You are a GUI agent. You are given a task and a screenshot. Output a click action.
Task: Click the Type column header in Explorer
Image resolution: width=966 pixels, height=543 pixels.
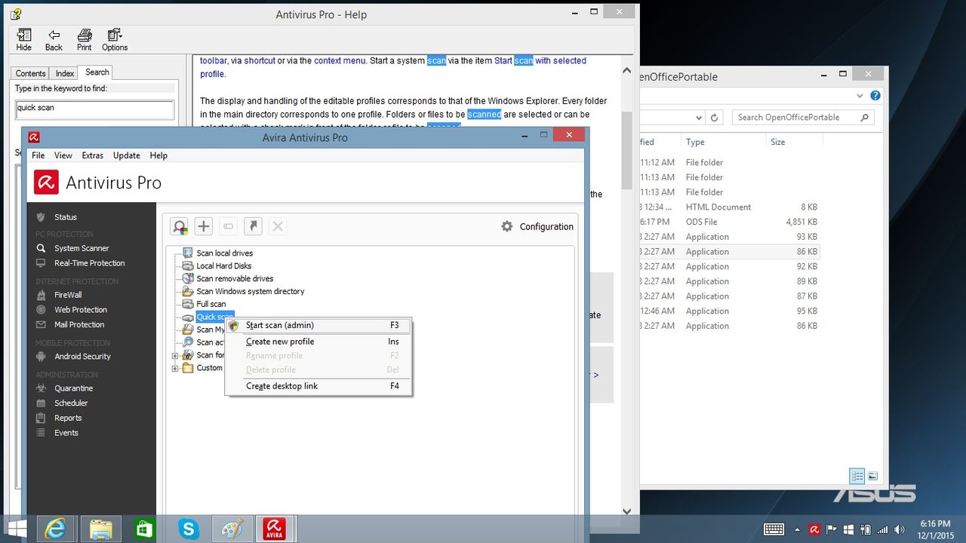click(723, 142)
